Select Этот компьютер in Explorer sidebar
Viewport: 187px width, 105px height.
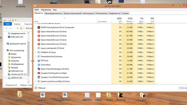coord(15,50)
